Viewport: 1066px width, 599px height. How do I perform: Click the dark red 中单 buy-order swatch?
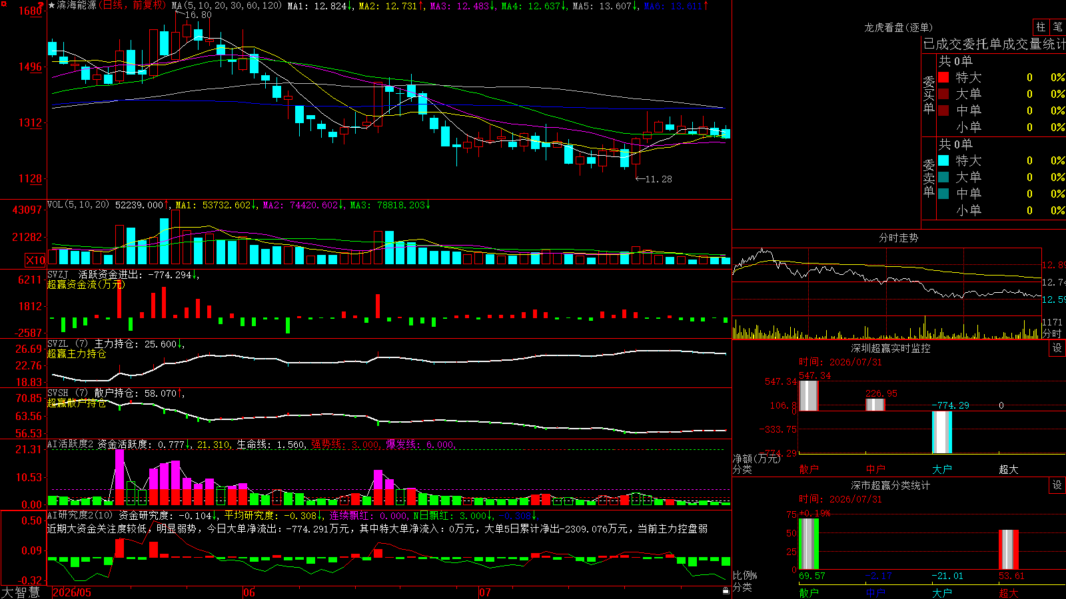[943, 110]
